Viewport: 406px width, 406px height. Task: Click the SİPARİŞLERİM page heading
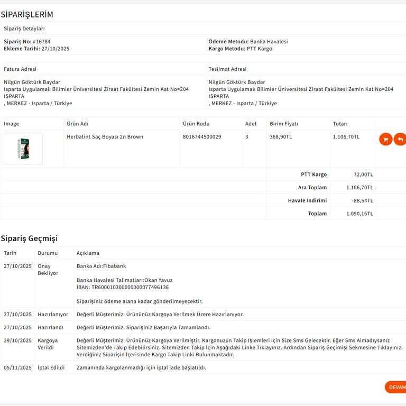(27, 14)
